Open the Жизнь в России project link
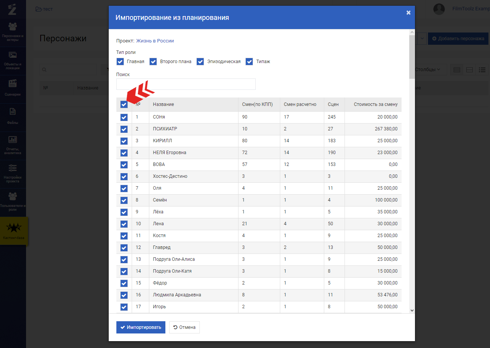Image resolution: width=490 pixels, height=348 pixels. coord(155,41)
